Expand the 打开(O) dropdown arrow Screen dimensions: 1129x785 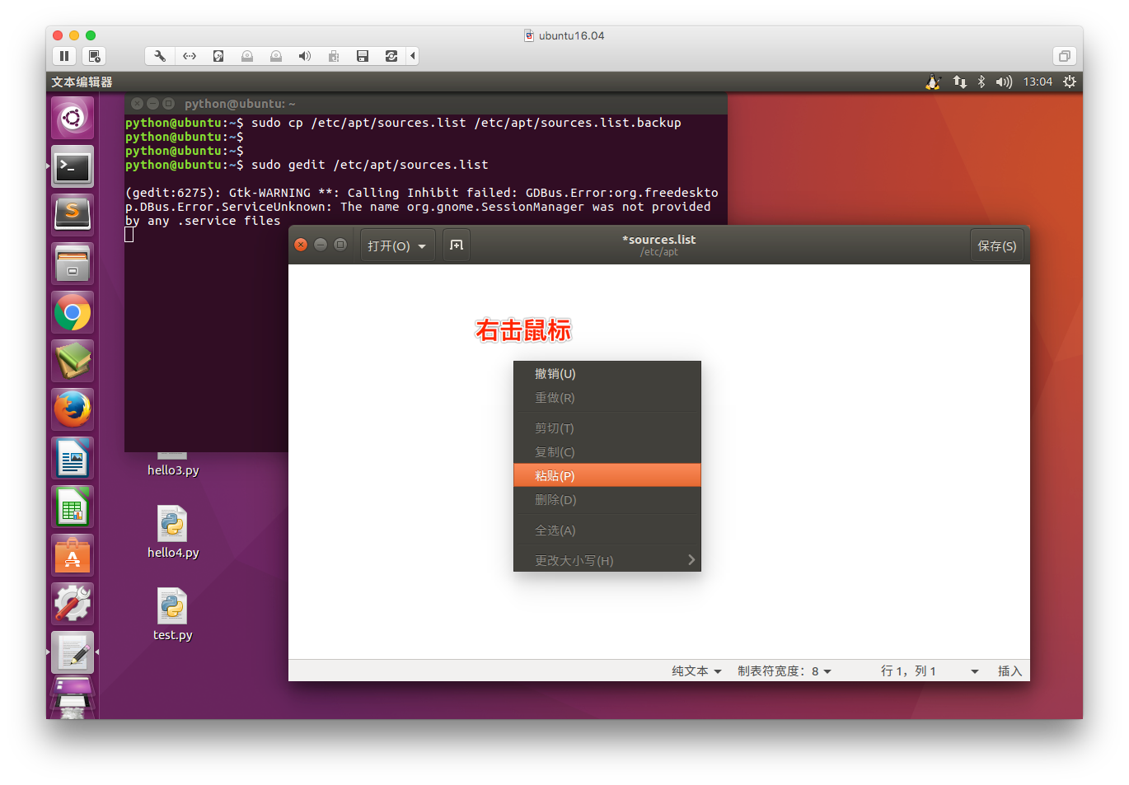pos(422,246)
